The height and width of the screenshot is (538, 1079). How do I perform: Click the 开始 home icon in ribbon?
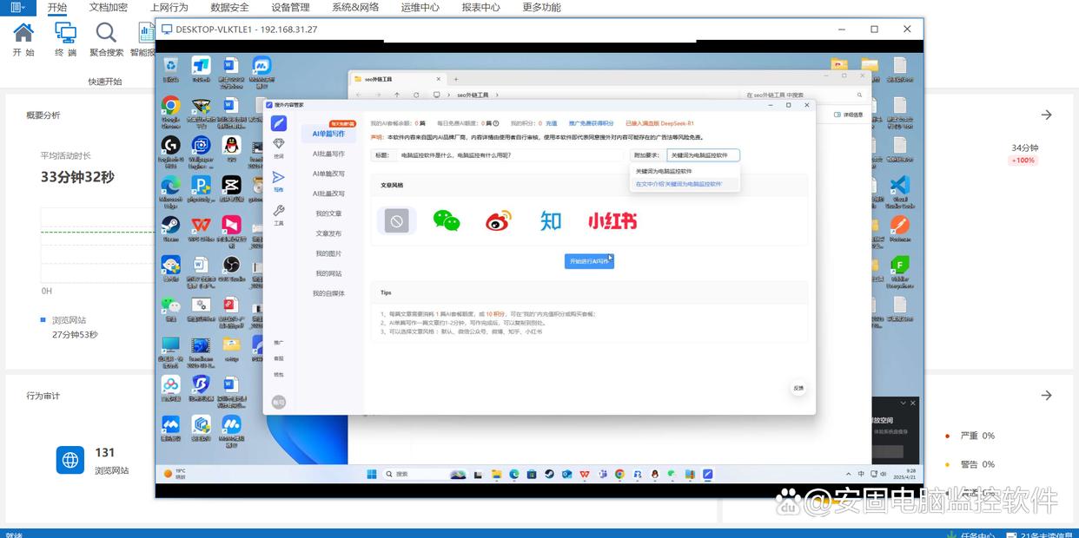(23, 34)
